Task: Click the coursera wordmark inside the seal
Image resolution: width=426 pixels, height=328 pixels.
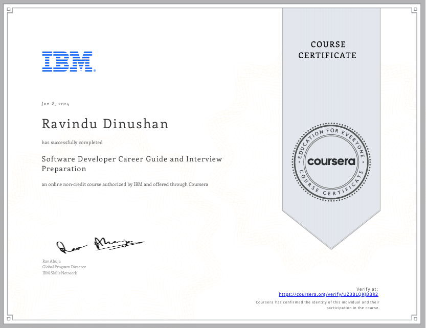Action: click(331, 162)
